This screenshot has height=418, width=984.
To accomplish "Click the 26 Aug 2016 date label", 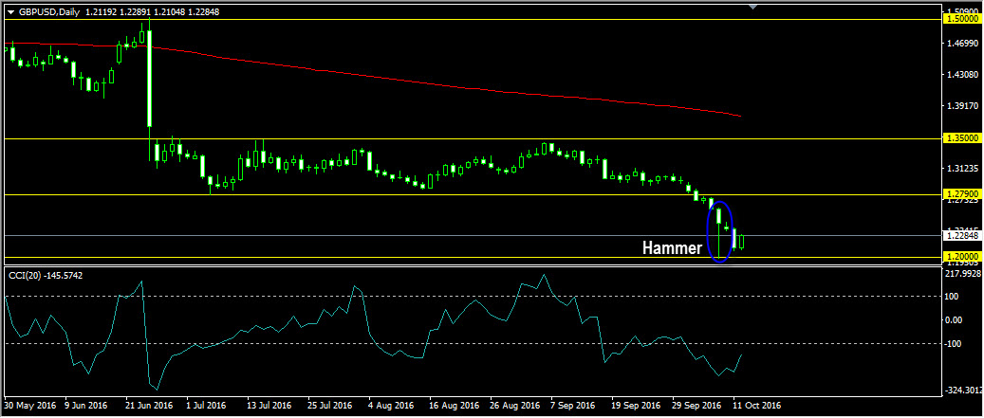I will click(512, 406).
